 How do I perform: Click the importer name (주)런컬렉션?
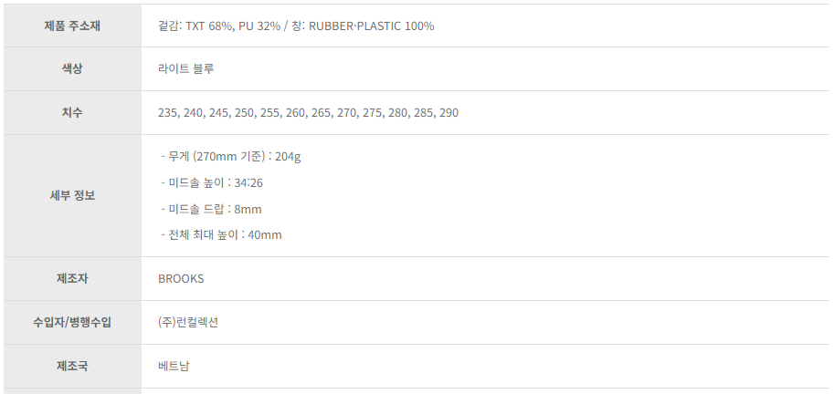pos(188,322)
